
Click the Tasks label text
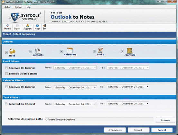100,55
